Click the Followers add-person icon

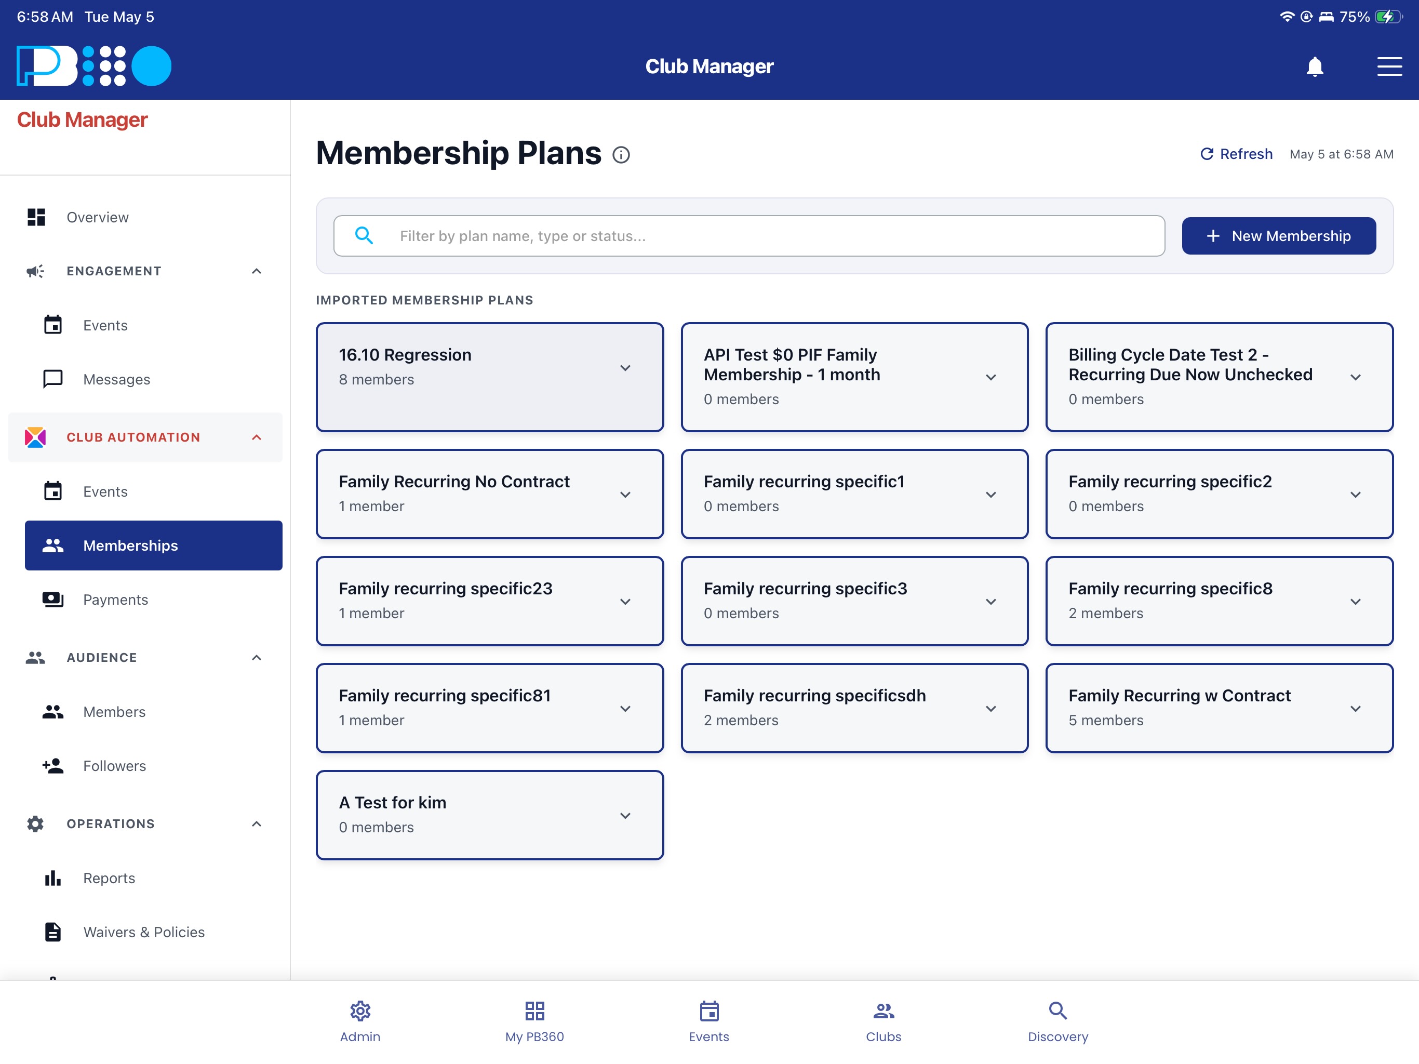pyautogui.click(x=52, y=766)
